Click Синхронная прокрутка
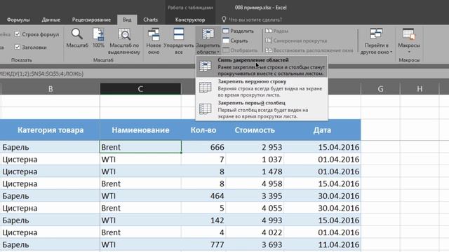The height and width of the screenshot is (252, 449). pos(296,41)
